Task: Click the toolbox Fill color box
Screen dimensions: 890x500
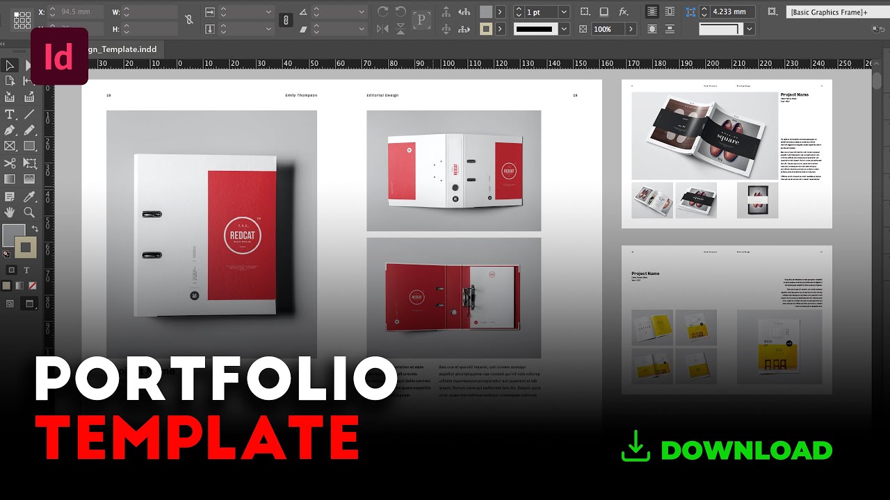Action: point(14,235)
